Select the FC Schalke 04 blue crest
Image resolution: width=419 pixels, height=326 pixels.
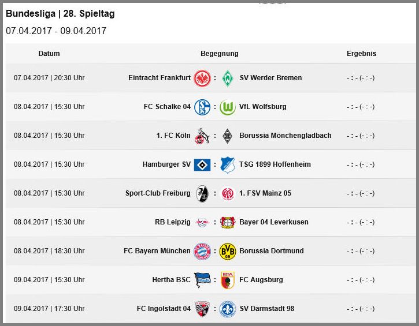click(202, 107)
